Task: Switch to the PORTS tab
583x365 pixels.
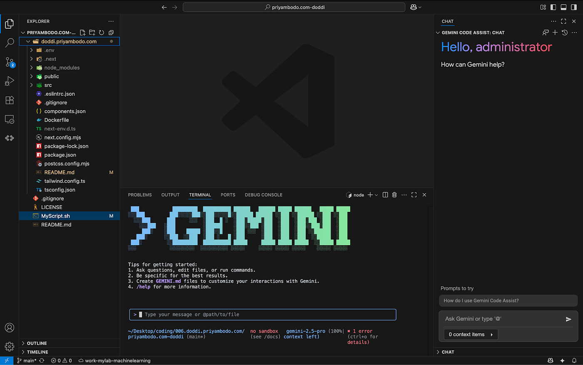Action: (x=228, y=195)
